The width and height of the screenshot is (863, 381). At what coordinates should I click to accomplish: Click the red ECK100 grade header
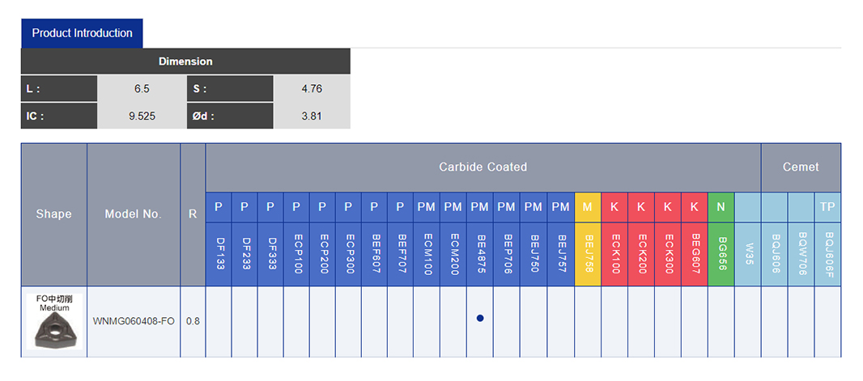(x=614, y=254)
